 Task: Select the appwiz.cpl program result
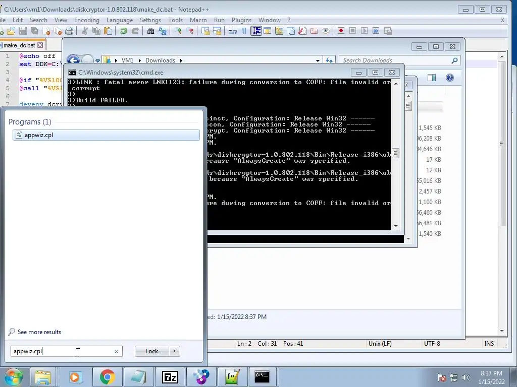coord(106,135)
